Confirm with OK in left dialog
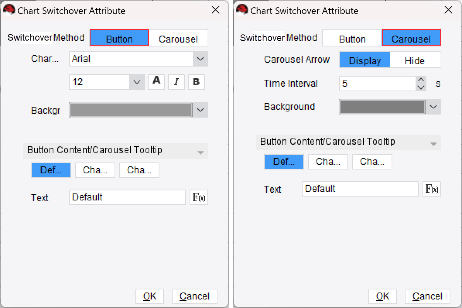The width and height of the screenshot is (462, 308). coord(150,296)
